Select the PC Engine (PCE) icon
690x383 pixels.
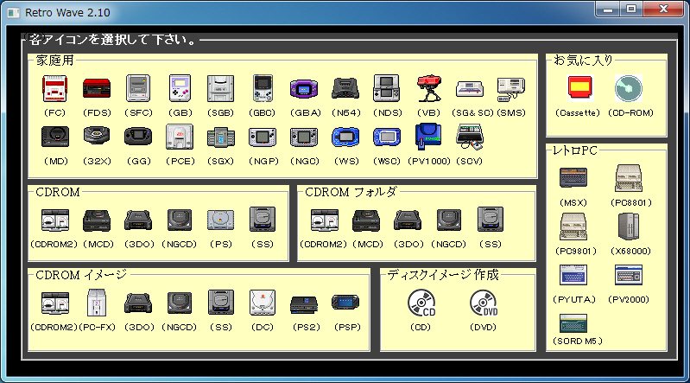point(180,137)
